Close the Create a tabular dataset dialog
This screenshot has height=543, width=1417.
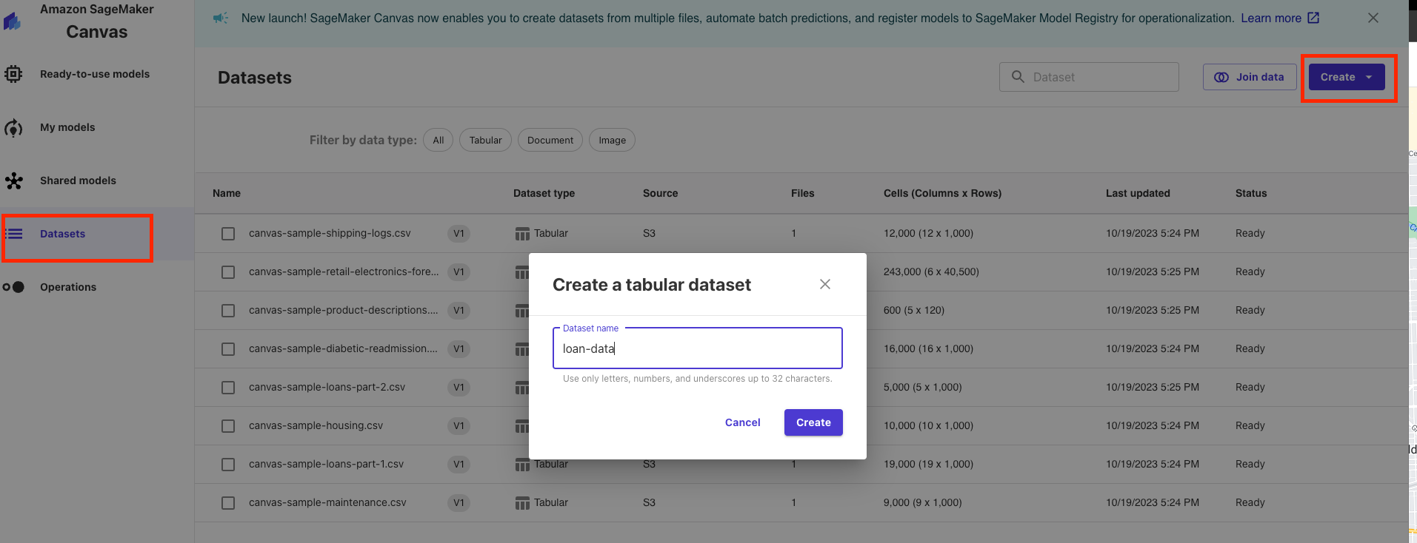click(824, 285)
